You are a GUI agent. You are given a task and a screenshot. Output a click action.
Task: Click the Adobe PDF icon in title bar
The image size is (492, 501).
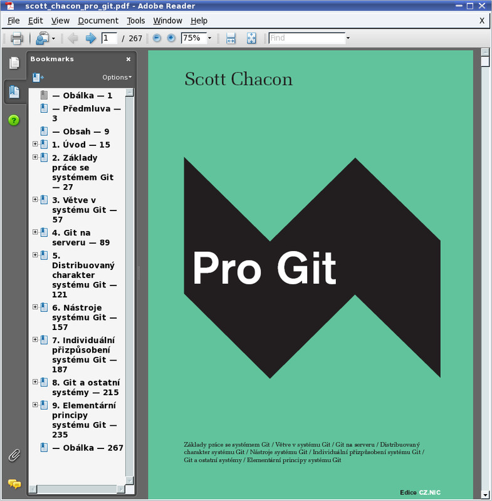pos(10,6)
